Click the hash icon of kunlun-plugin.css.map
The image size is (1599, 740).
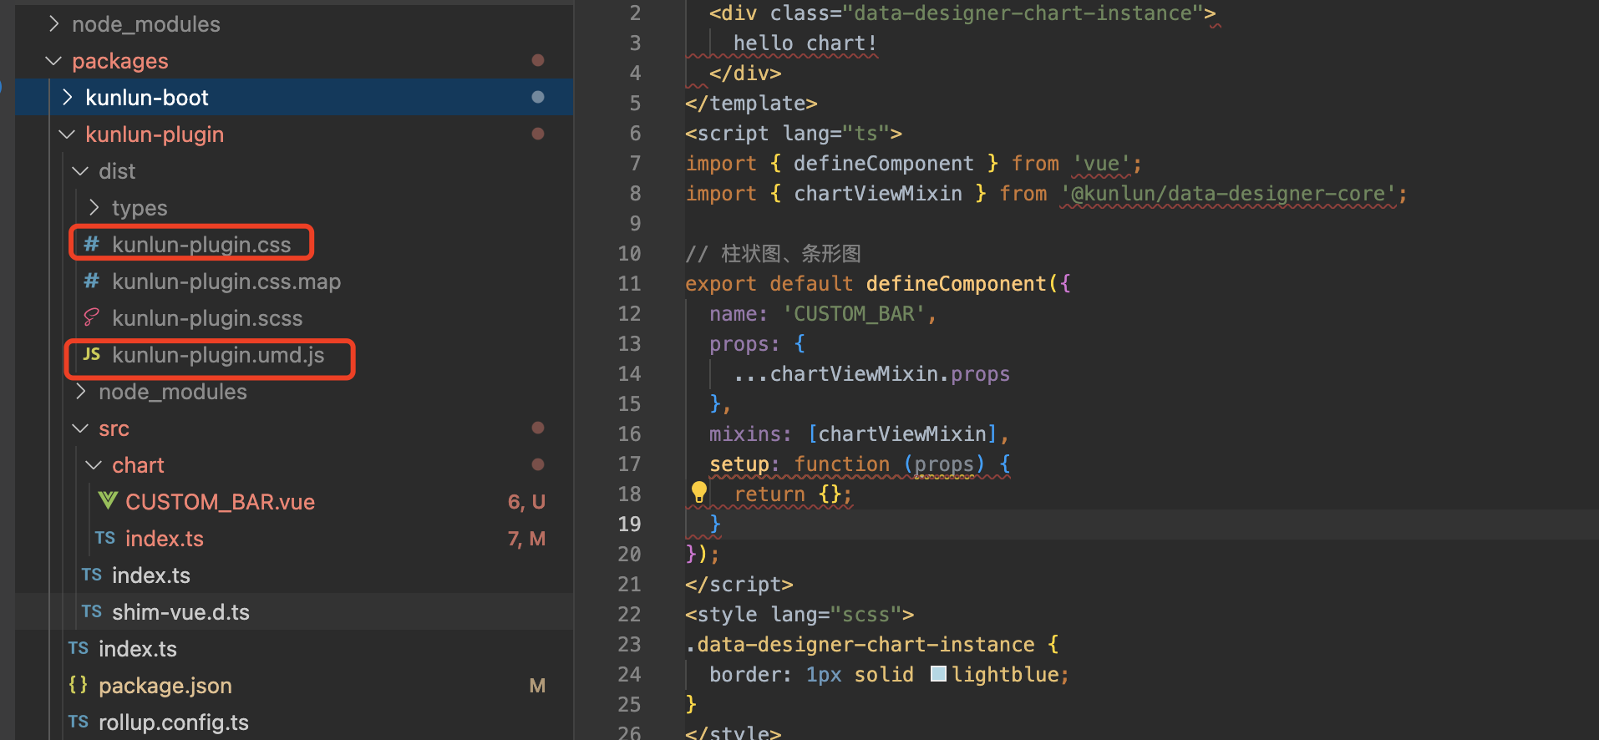point(92,281)
